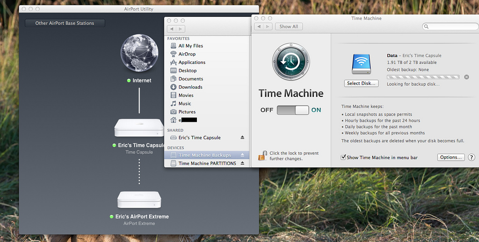The width and height of the screenshot is (479, 242).
Task: Toggle the Time Machine OFF/ON switch
Action: (x=293, y=110)
